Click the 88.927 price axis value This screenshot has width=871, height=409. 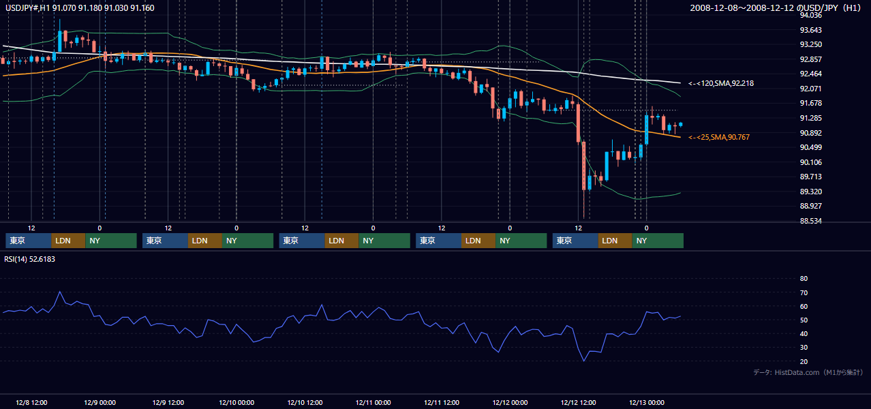click(x=811, y=206)
